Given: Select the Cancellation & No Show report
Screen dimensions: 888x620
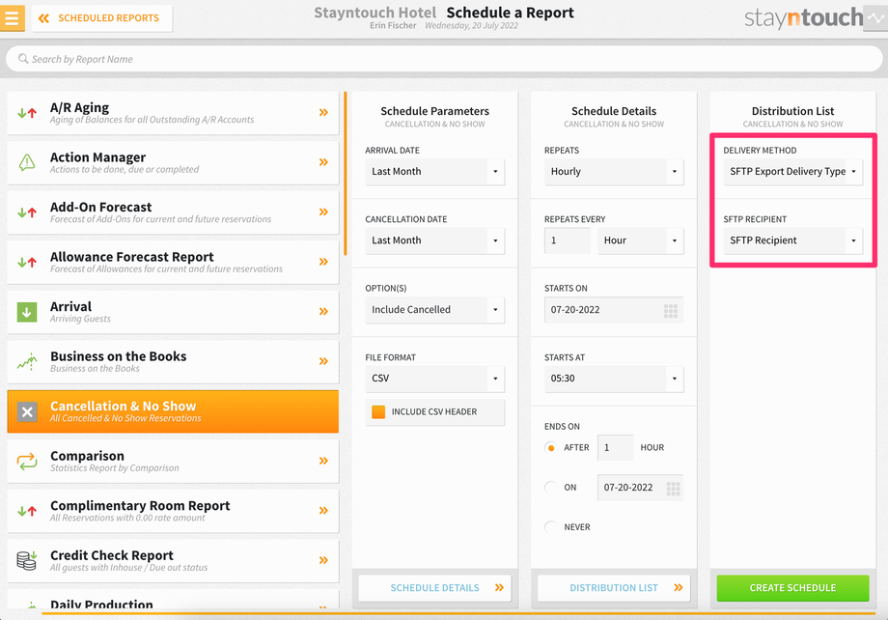Looking at the screenshot, I should (x=173, y=411).
